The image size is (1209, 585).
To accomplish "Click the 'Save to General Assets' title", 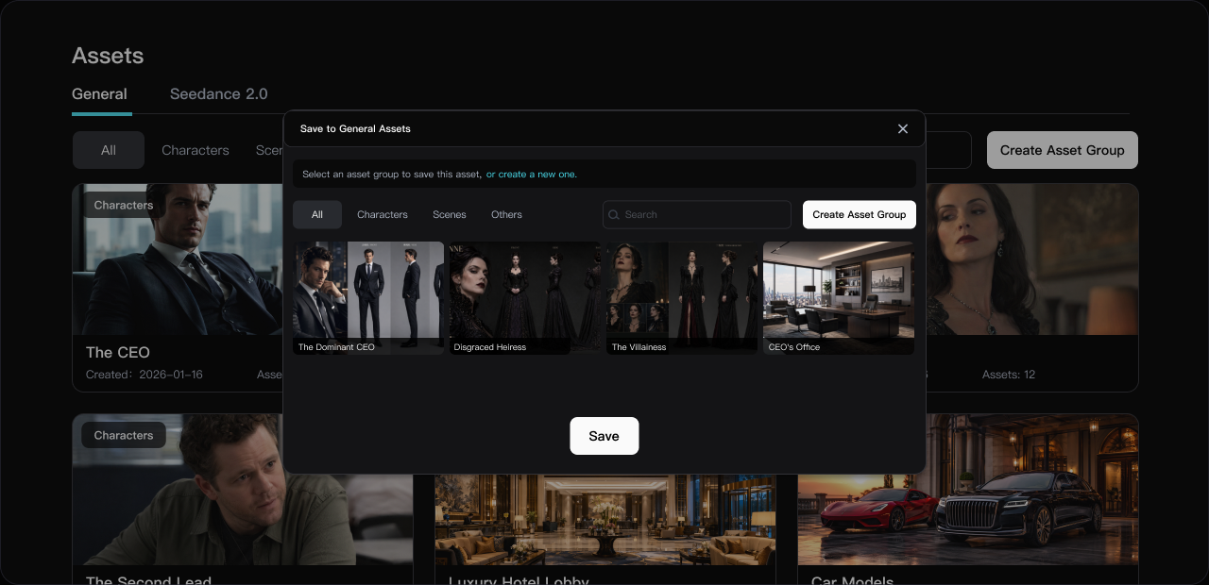I will coord(355,128).
